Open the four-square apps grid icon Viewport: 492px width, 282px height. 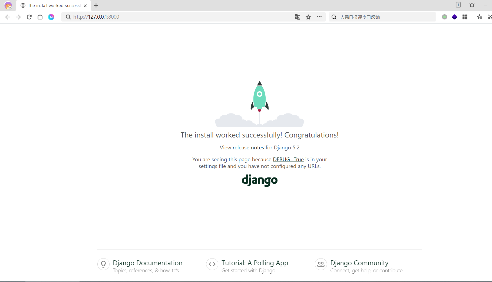tap(465, 17)
